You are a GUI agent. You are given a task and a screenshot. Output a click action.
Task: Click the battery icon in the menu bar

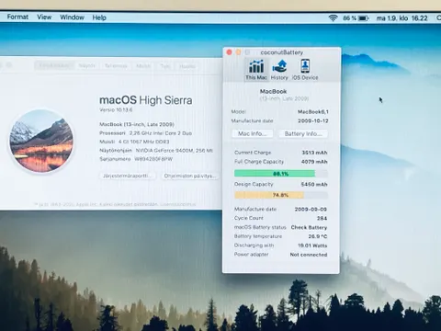[364, 18]
